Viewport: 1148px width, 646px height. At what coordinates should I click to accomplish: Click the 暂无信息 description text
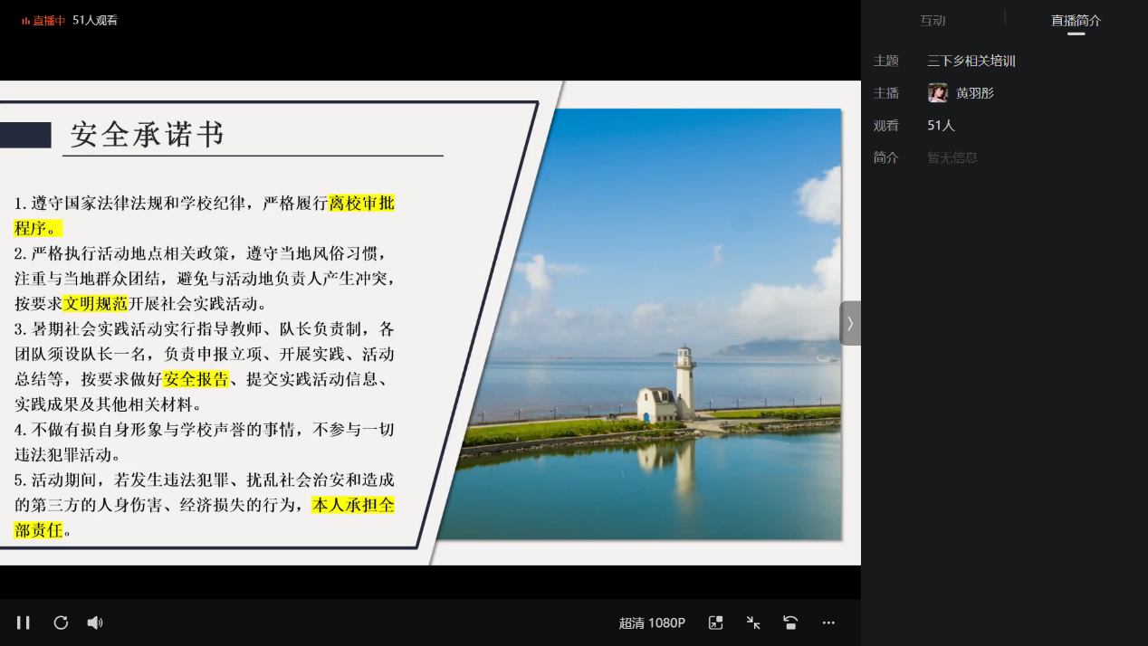point(952,157)
